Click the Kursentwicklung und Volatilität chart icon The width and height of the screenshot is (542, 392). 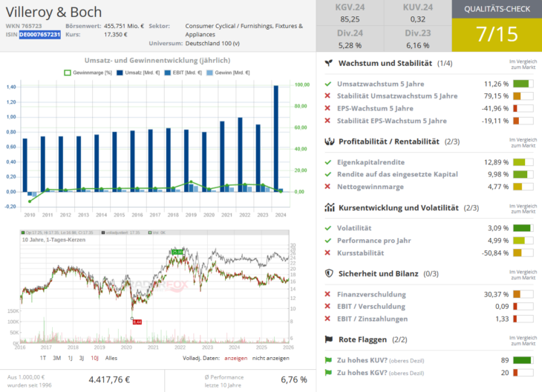329,207
